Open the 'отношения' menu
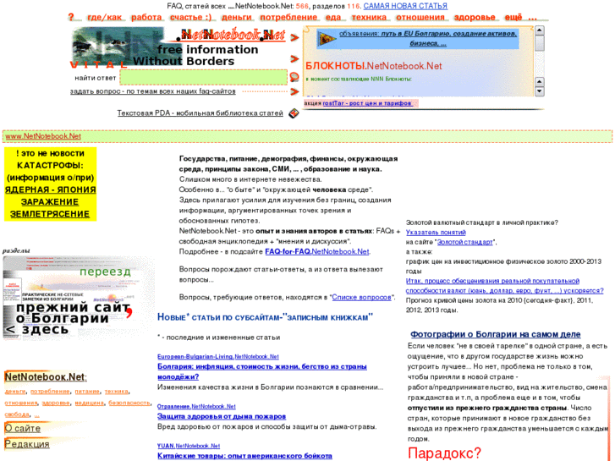 (420, 17)
